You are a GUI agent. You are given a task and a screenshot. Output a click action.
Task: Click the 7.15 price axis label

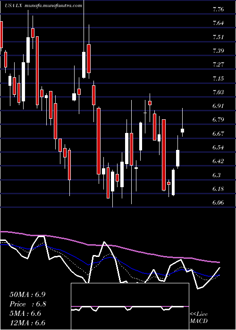(218, 79)
